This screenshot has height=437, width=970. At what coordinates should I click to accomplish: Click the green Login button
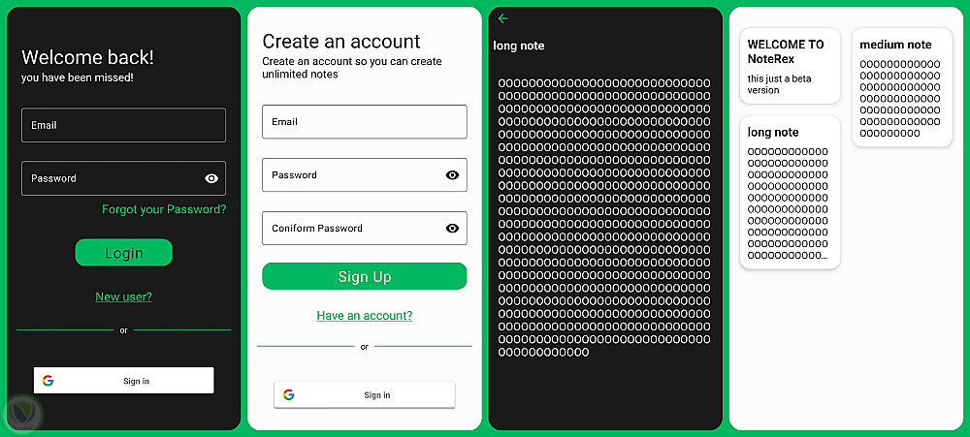click(124, 252)
